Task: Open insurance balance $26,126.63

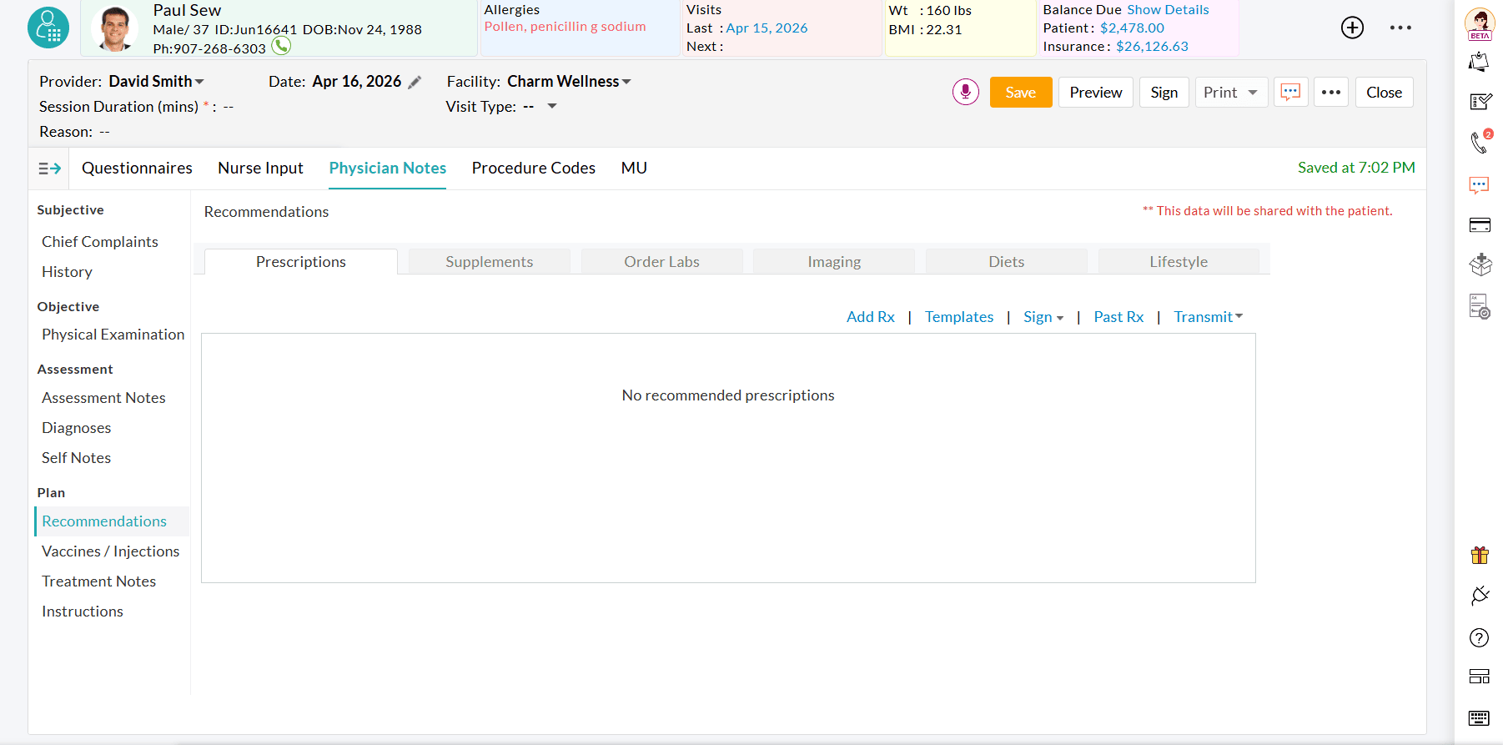Action: pyautogui.click(x=1152, y=47)
